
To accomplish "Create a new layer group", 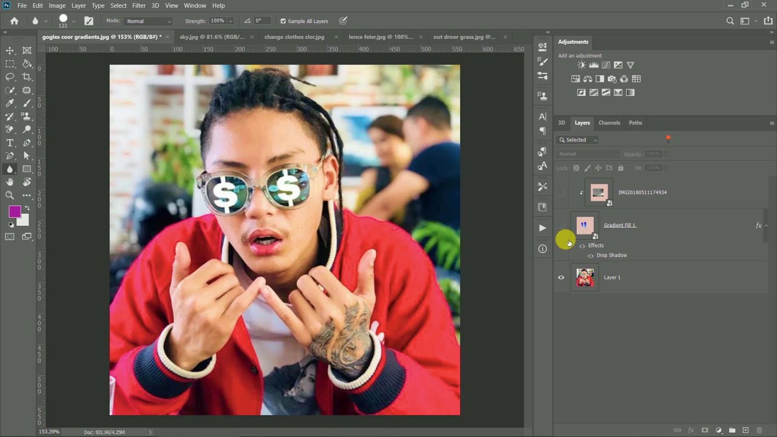I will 732,430.
